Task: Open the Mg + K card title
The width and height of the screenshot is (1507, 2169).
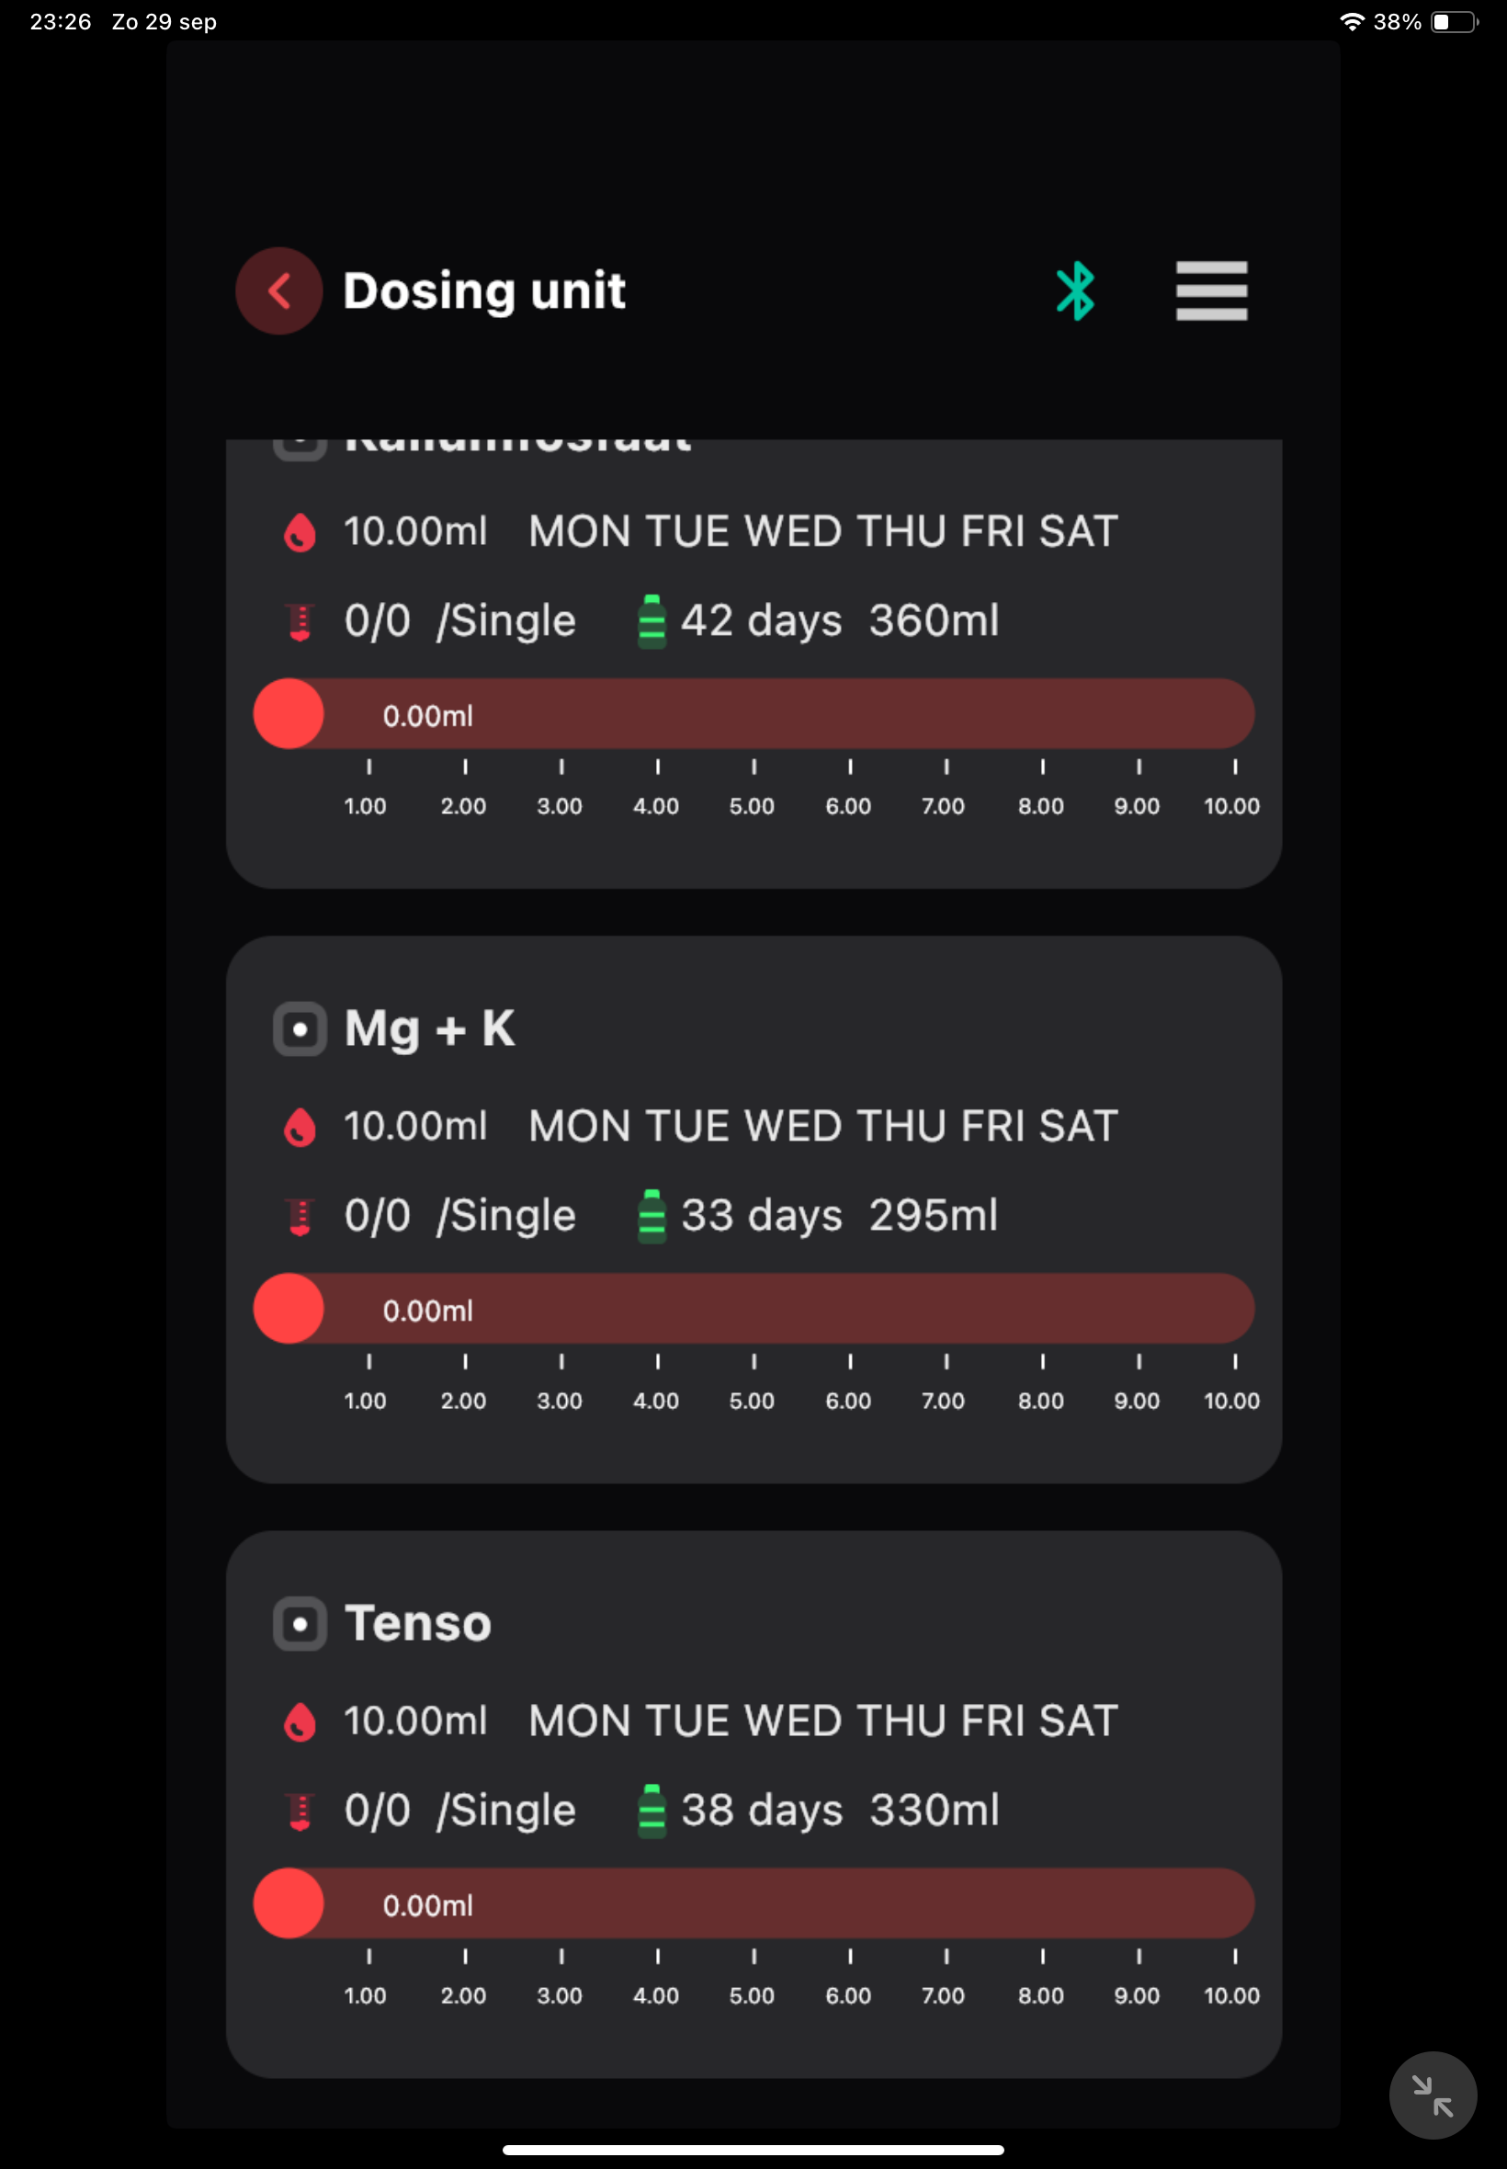Action: pos(430,1028)
